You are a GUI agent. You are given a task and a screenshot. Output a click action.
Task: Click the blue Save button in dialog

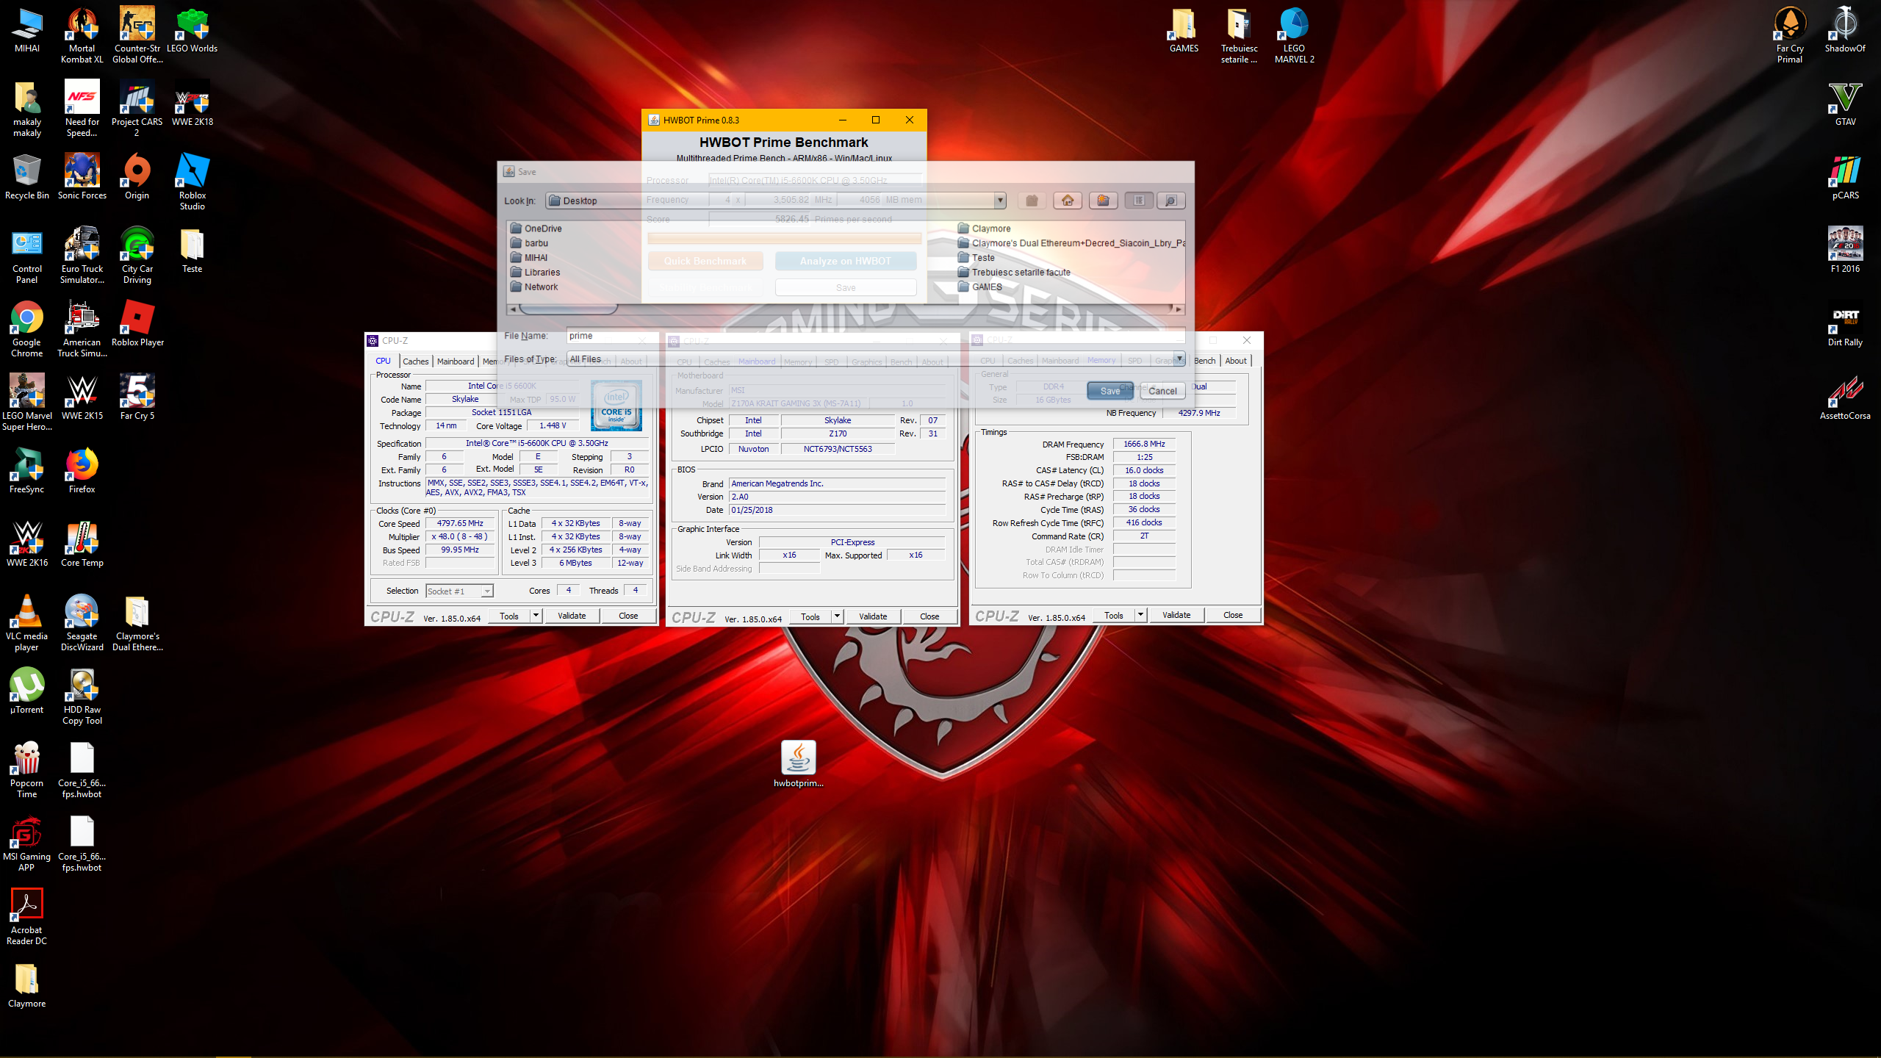pos(1109,391)
